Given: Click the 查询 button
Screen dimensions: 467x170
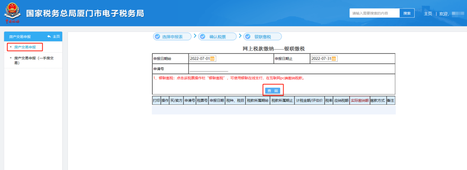Looking at the screenshot, I should pos(272,91).
